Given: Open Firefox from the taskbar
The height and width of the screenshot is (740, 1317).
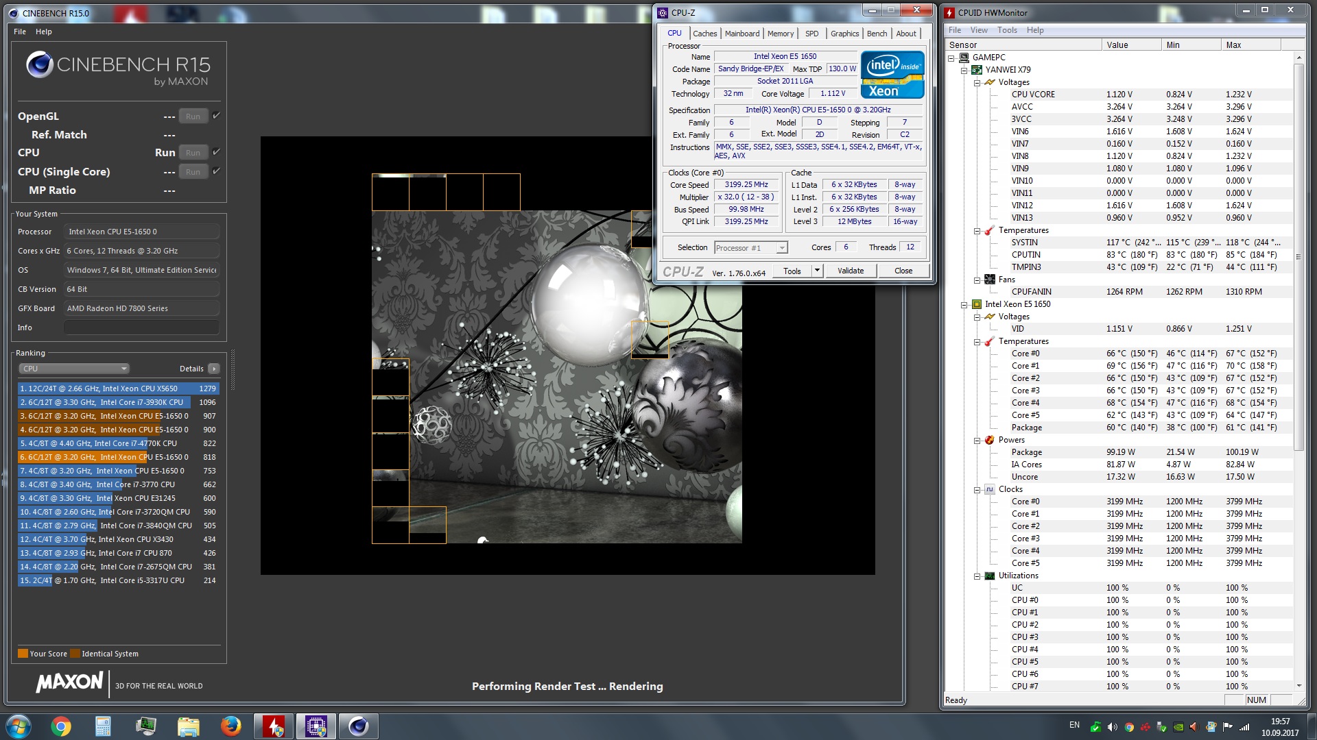Looking at the screenshot, I should pyautogui.click(x=230, y=726).
